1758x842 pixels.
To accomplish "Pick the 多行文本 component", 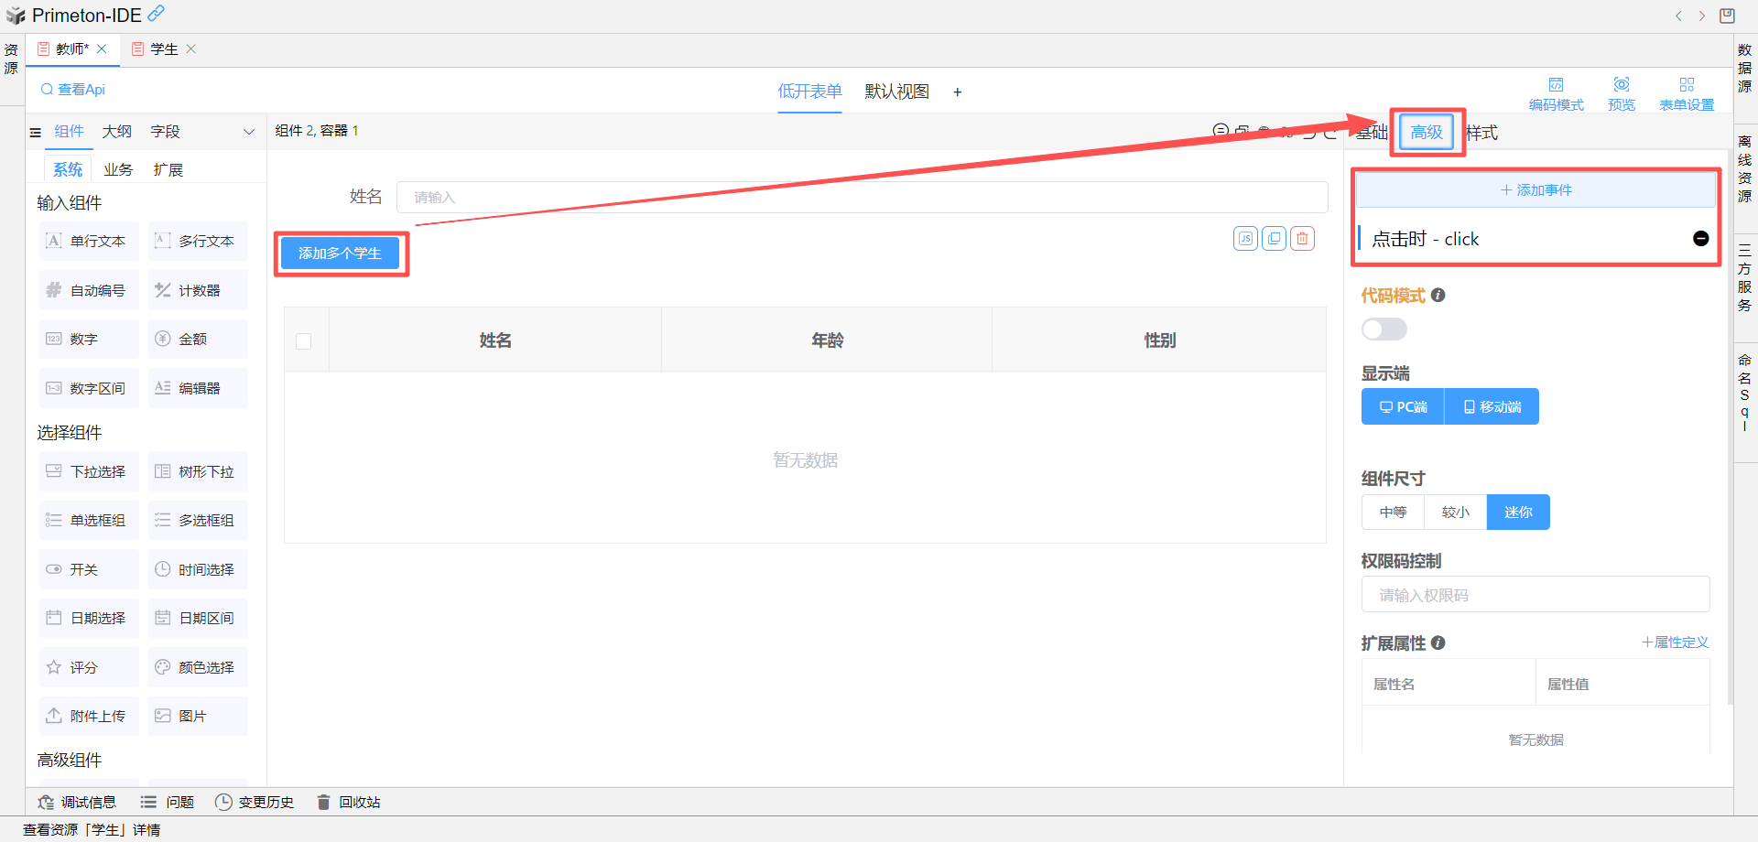I will [198, 241].
